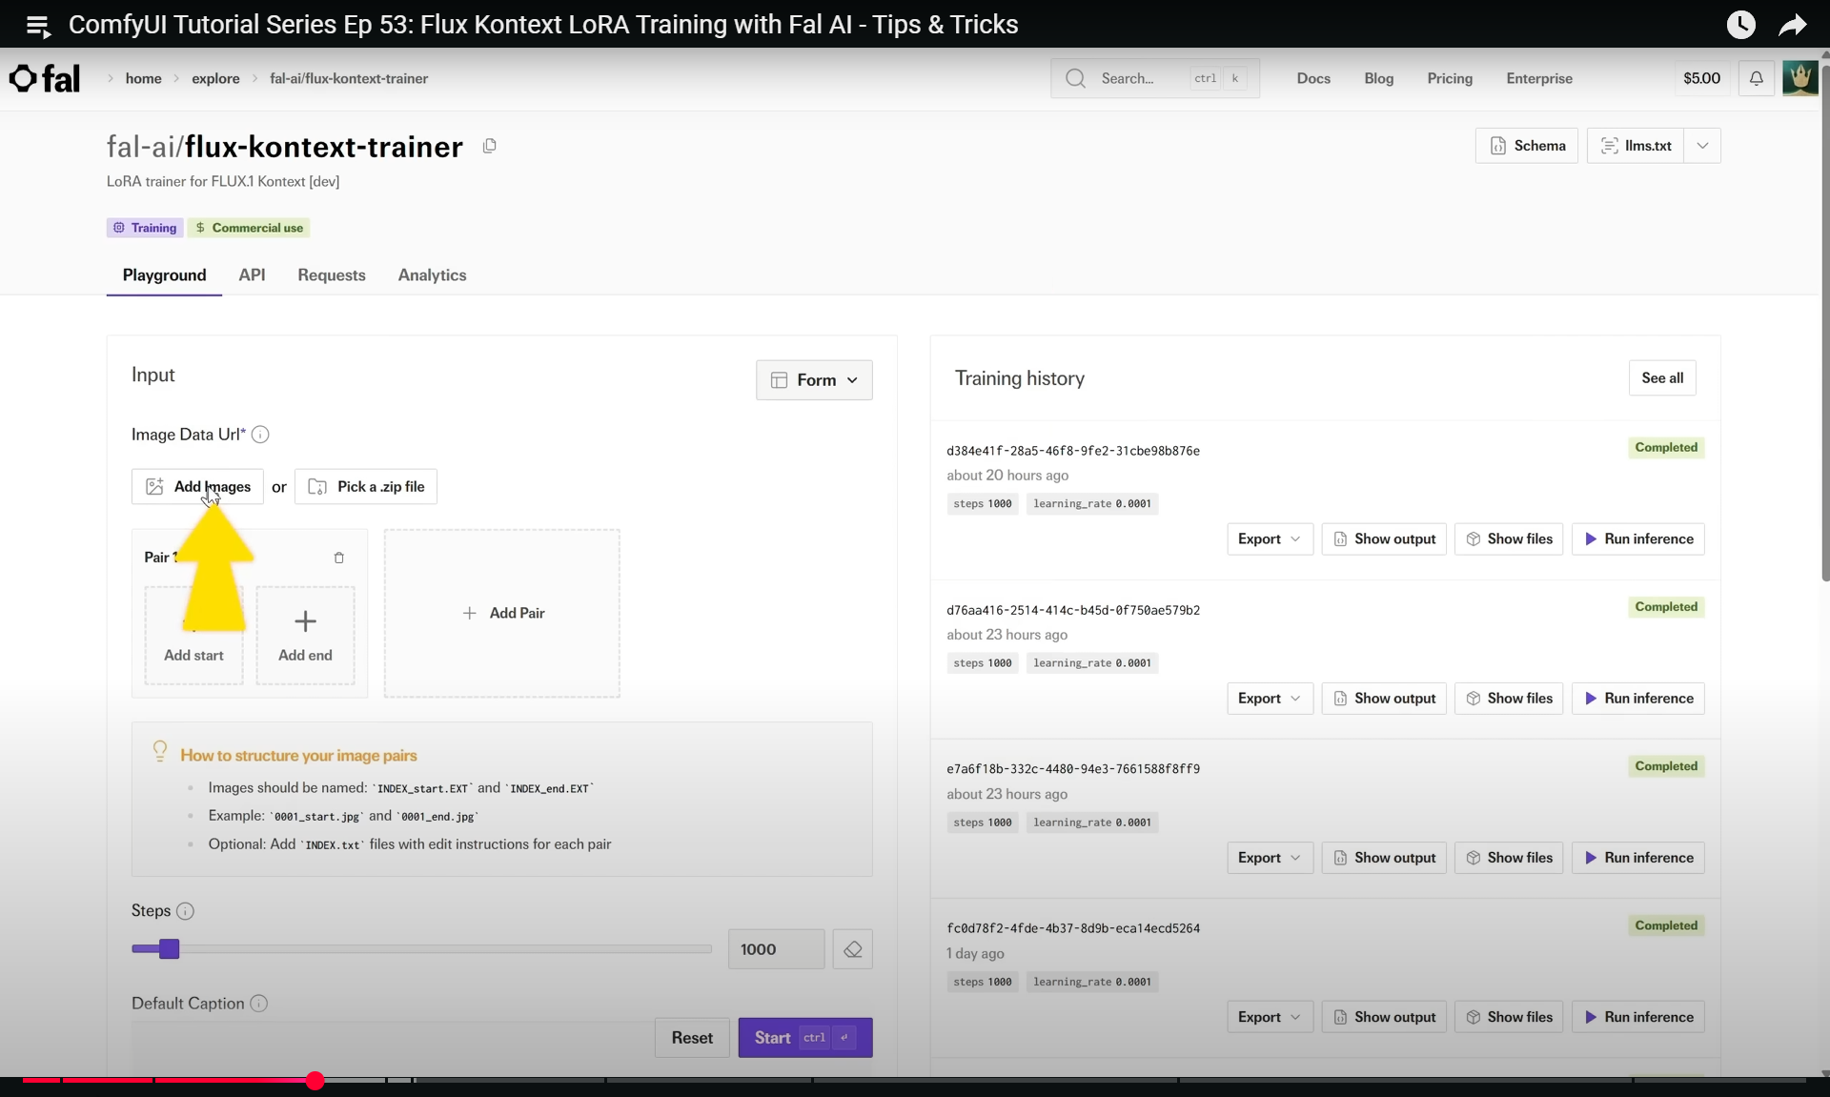Screen dimensions: 1830x1097
Task: Open the notifications bell
Action: coord(1756,78)
